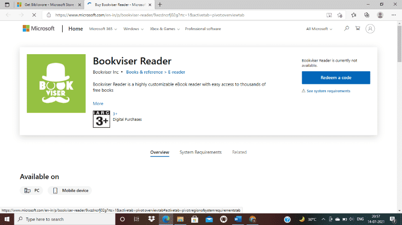The image size is (402, 225).
Task: Click the Microsoft logo
Action: pos(39,28)
